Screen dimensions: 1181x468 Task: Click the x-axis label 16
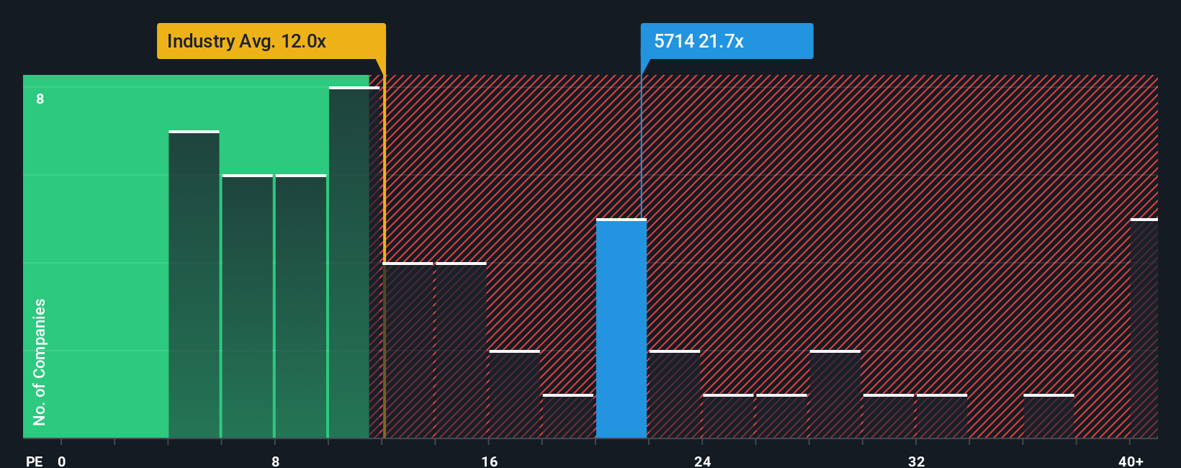point(490,461)
